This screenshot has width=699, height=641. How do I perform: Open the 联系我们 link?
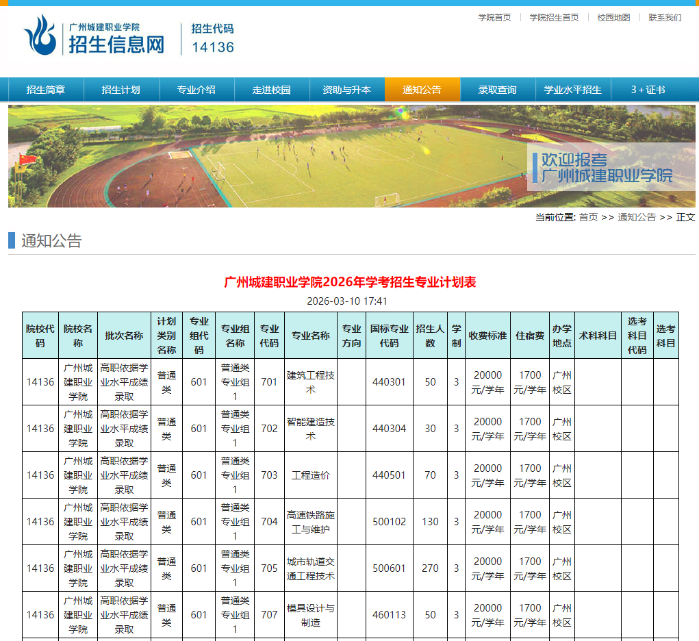point(665,18)
